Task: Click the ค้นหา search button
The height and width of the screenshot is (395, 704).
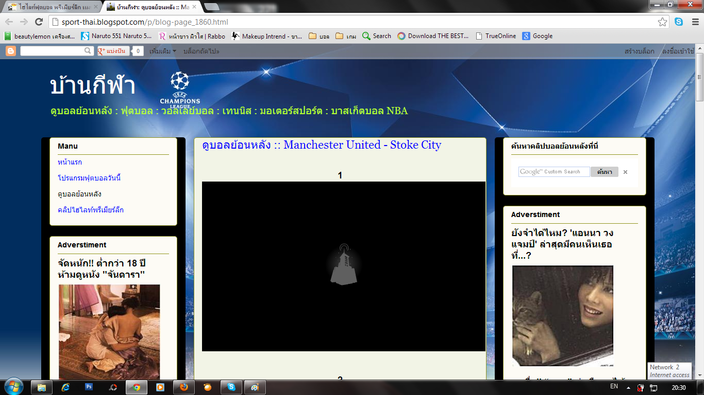Action: [x=605, y=172]
